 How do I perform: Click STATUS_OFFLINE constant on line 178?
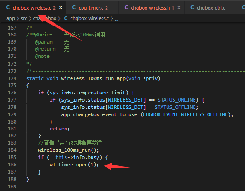point(175,107)
